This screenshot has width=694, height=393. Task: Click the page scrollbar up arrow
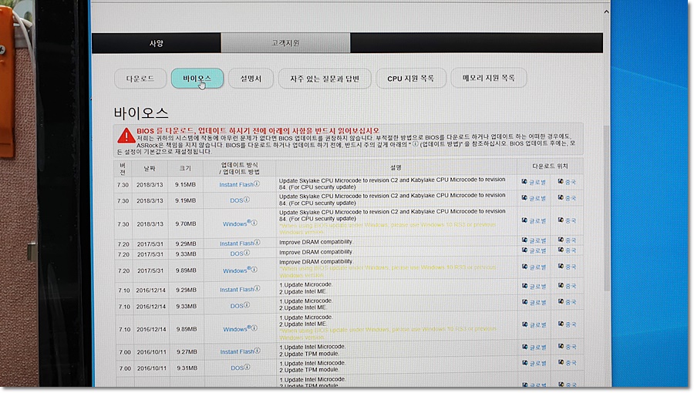606,12
